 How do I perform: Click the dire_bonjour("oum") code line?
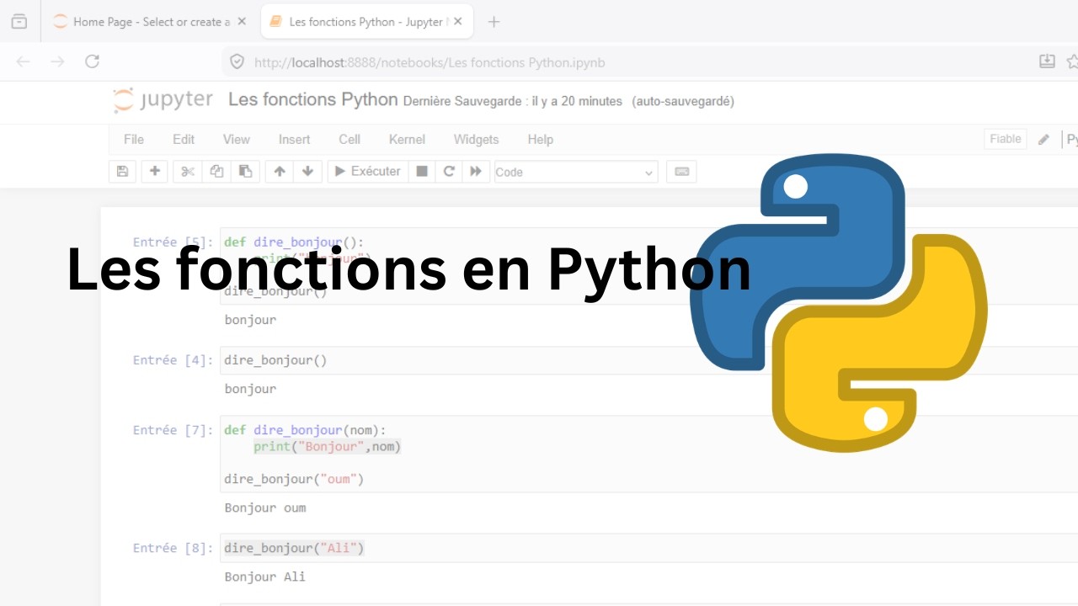294,479
